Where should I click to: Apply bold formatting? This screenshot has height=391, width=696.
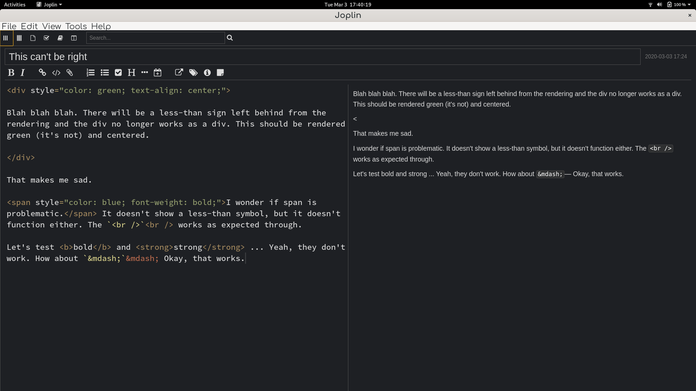11,73
